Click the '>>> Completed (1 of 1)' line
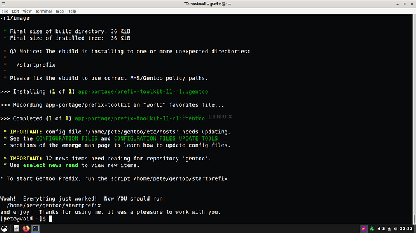 [102, 118]
